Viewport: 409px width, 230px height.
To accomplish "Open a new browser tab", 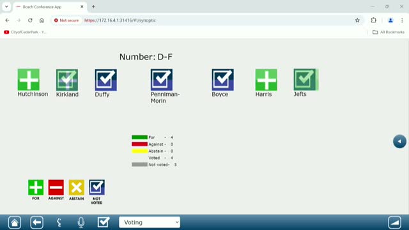I will click(93, 7).
